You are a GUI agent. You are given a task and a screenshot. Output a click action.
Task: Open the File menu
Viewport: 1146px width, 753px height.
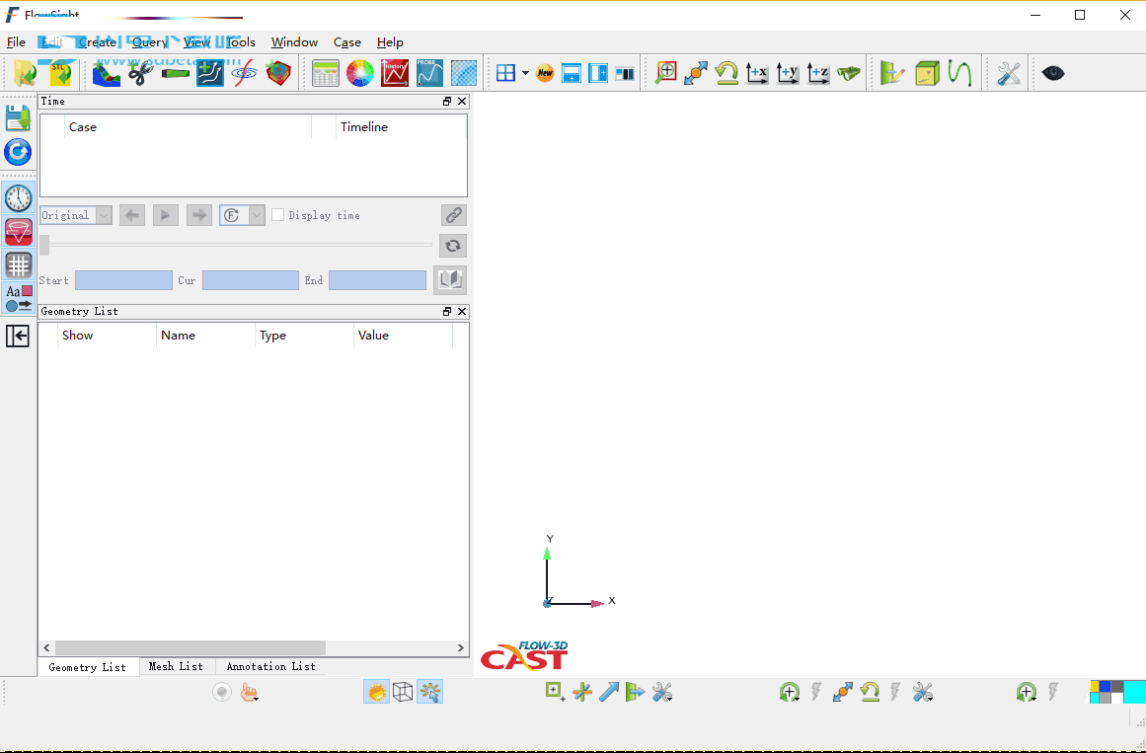pos(16,42)
